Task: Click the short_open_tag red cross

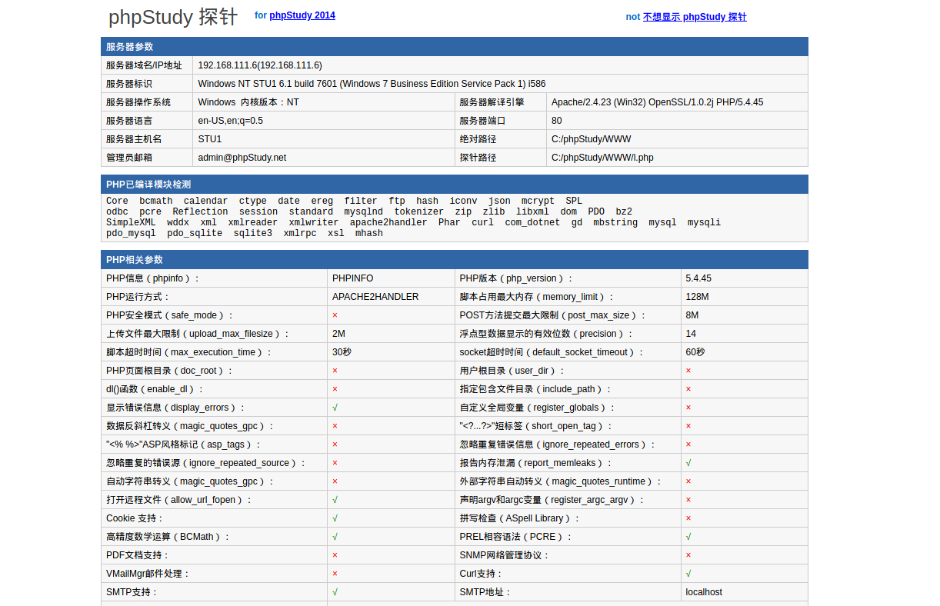Action: pyautogui.click(x=688, y=426)
